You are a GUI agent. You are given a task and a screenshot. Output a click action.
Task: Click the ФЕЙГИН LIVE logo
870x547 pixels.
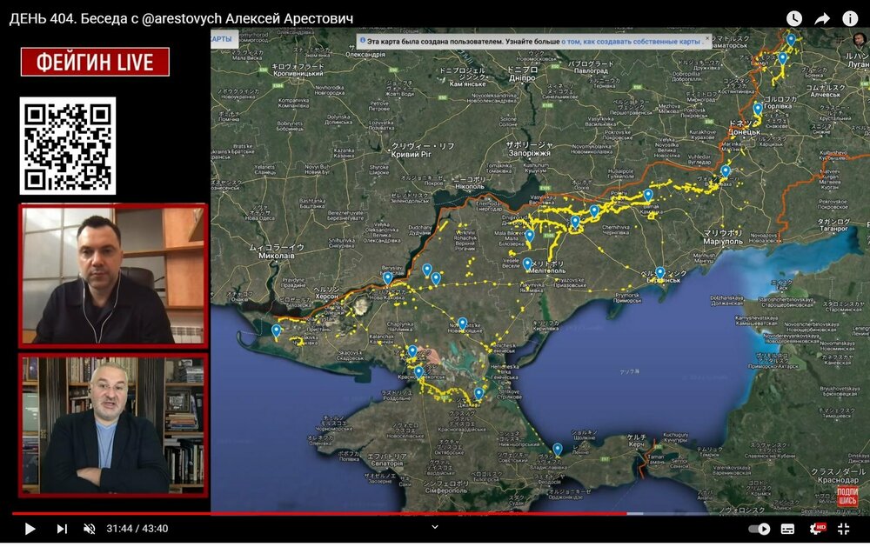click(x=95, y=62)
